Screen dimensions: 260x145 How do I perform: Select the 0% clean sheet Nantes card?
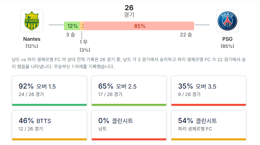coord(129,125)
